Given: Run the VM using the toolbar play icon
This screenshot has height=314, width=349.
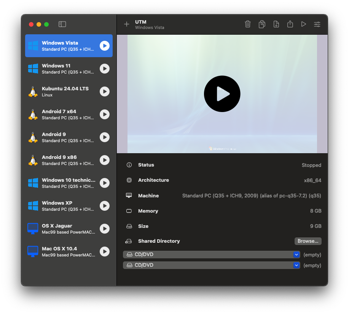Looking at the screenshot, I should pyautogui.click(x=303, y=24).
